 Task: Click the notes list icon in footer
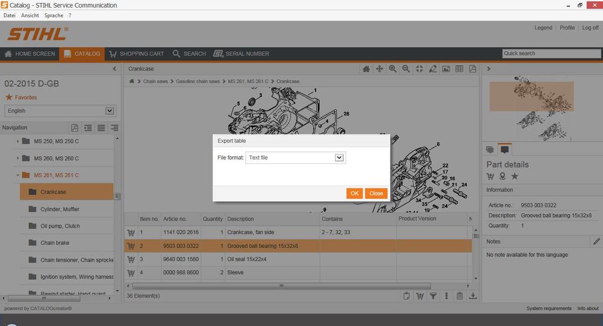(x=459, y=295)
